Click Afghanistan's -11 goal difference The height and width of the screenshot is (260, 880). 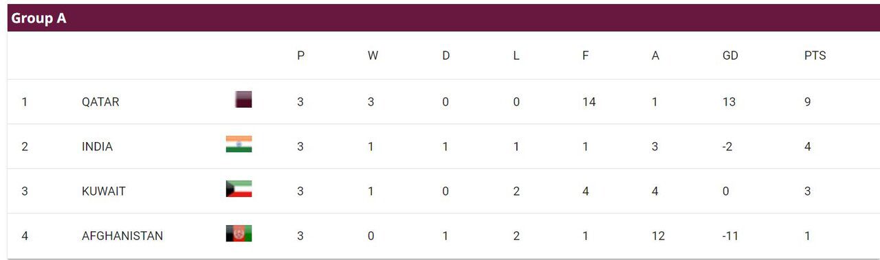[x=731, y=235]
